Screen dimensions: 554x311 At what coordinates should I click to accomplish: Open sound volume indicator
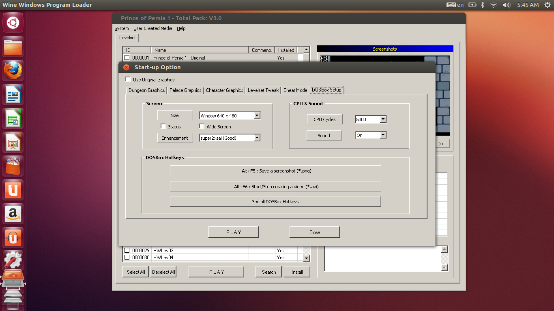pyautogui.click(x=506, y=5)
